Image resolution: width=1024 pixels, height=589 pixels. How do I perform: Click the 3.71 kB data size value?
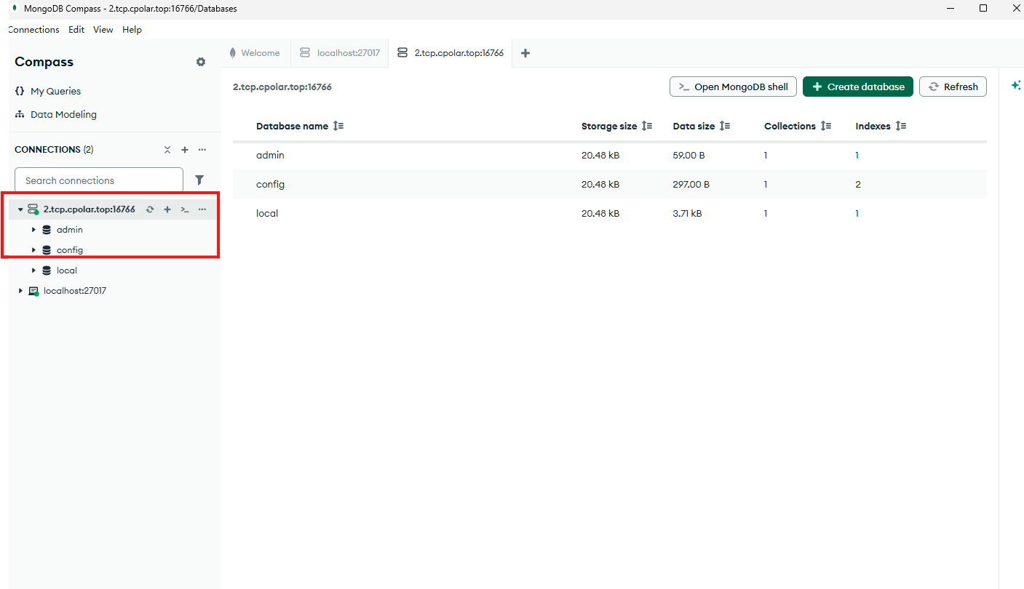[687, 213]
